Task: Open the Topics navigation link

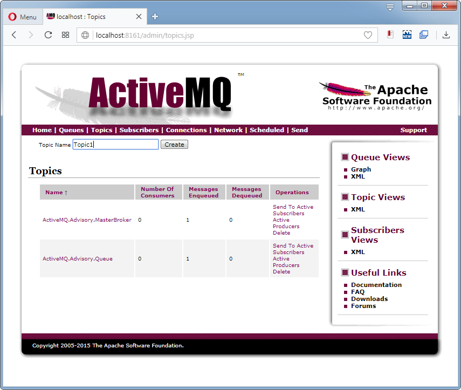Action: click(x=101, y=130)
